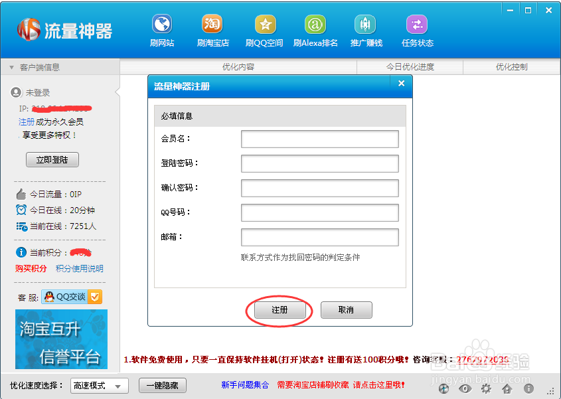The image size is (561, 399).
Task: Click the 会员名 input field
Action: tap(319, 139)
